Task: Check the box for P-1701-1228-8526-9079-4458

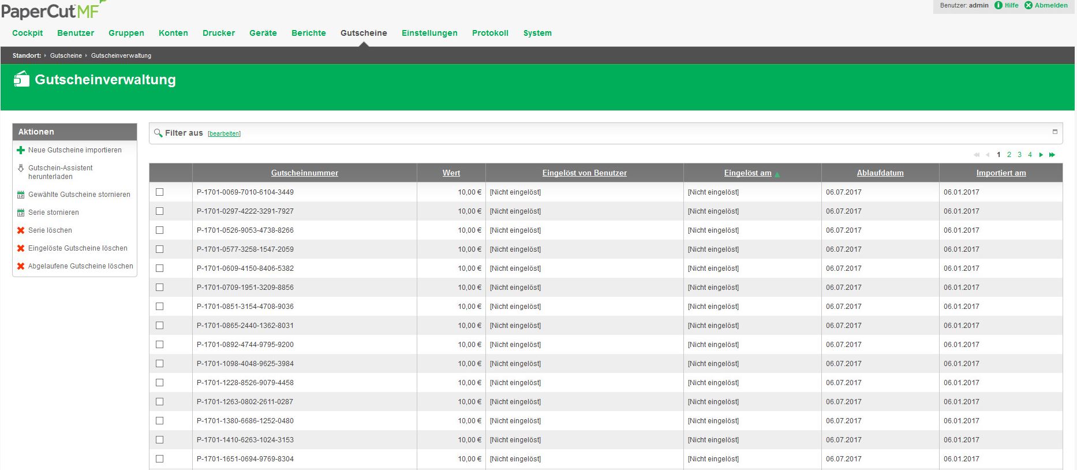Action: (x=160, y=383)
